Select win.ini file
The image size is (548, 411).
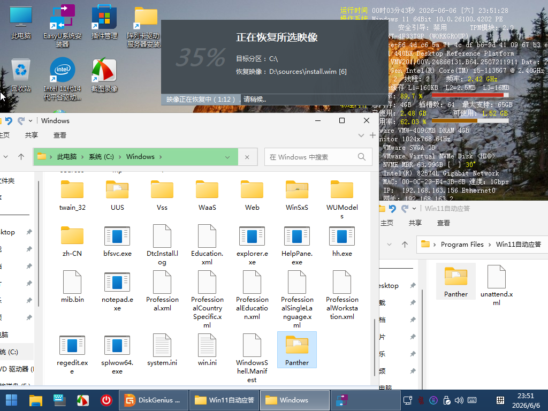(x=207, y=350)
